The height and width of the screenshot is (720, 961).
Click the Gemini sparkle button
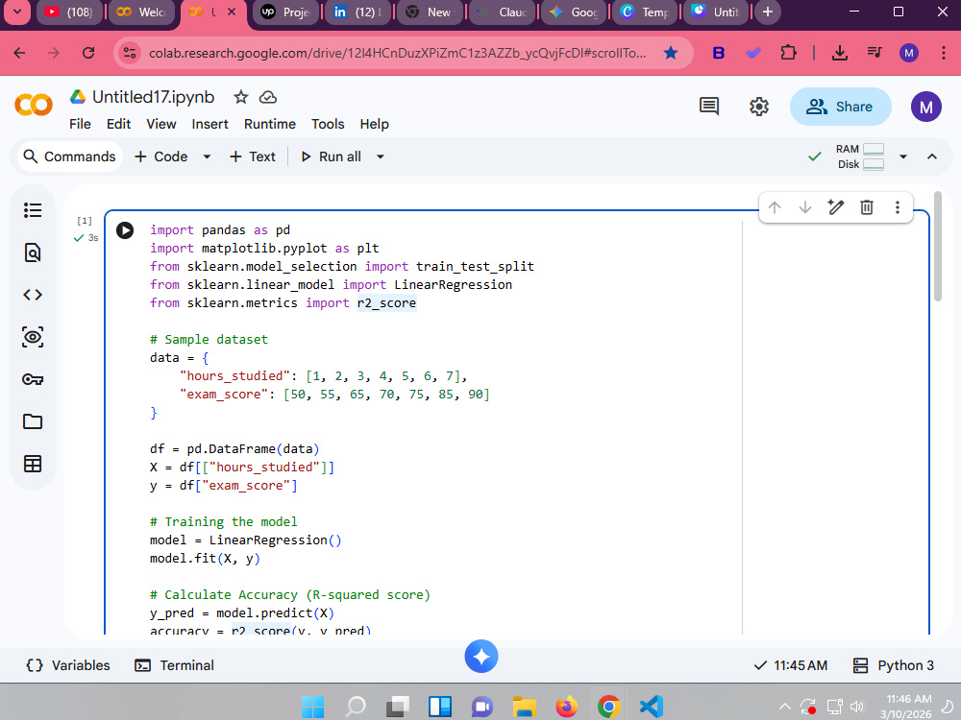(481, 657)
